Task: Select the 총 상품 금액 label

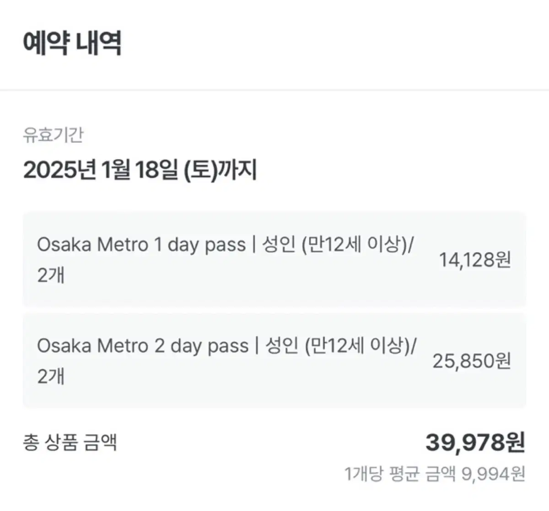Action: [x=70, y=442]
